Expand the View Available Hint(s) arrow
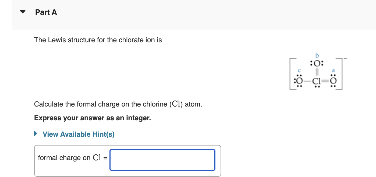The image size is (376, 177). click(35, 134)
